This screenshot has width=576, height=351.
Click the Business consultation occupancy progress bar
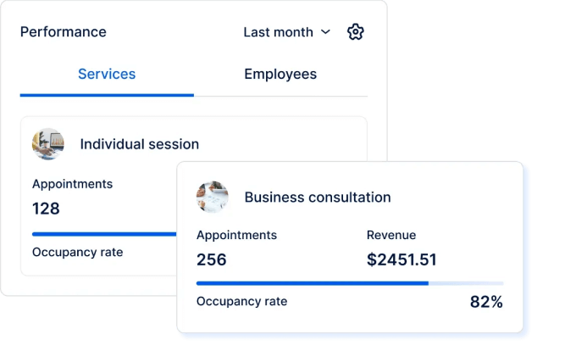349,283
